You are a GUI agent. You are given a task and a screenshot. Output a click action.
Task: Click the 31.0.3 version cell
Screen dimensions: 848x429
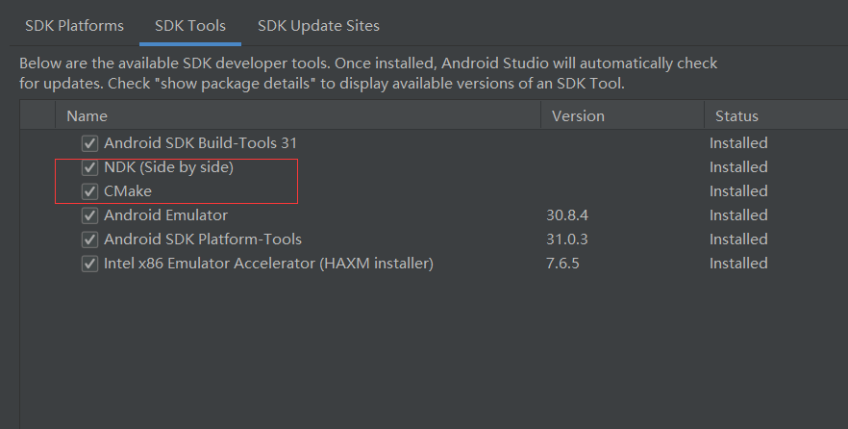565,240
